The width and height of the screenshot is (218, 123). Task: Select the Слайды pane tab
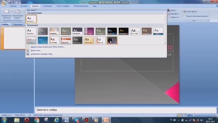click(5, 24)
